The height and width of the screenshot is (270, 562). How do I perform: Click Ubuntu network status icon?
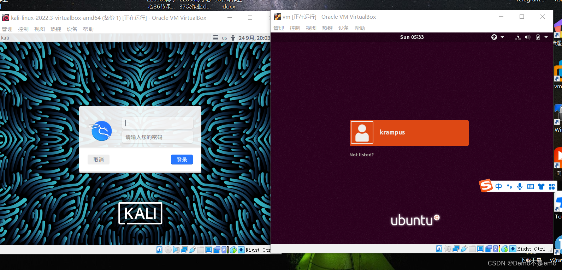coord(518,37)
